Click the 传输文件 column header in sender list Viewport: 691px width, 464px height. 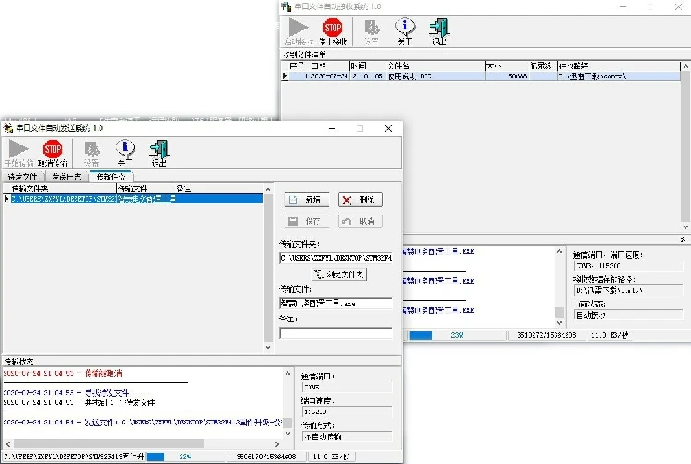coord(146,189)
